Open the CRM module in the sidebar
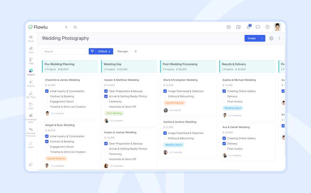The width and height of the screenshot is (311, 193). pos(31,61)
